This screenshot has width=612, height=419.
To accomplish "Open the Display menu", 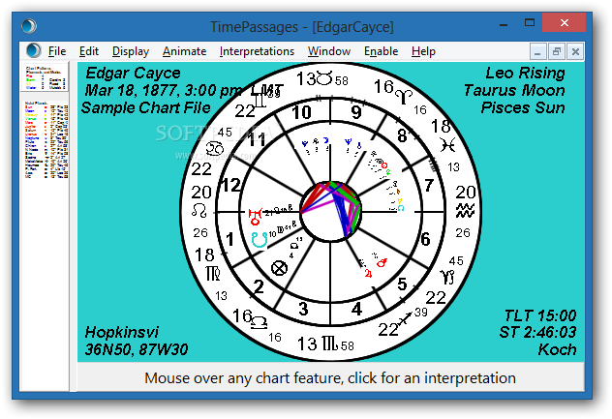I will click(x=131, y=51).
